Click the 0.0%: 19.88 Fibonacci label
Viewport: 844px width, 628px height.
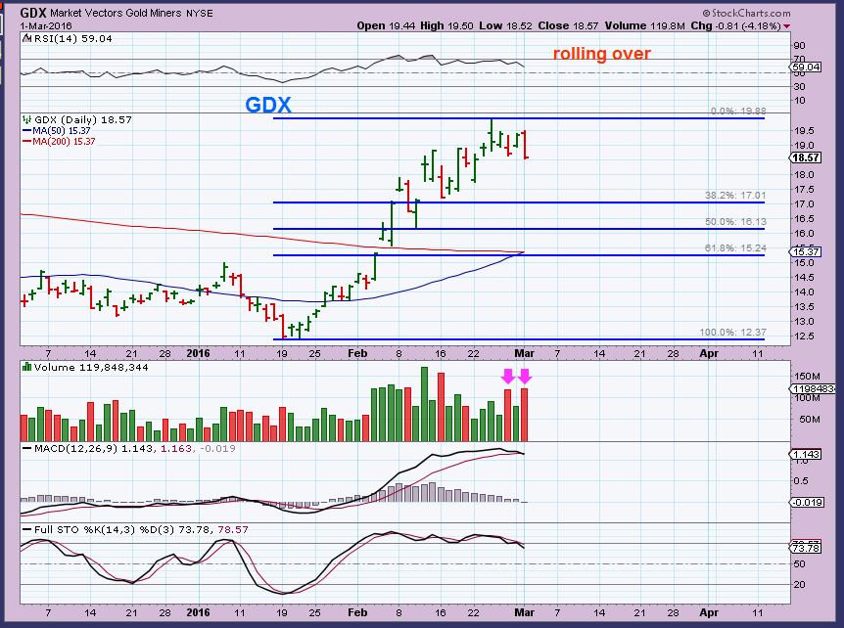point(738,112)
